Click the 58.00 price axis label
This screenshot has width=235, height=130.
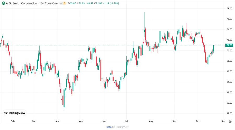(x=229, y=113)
